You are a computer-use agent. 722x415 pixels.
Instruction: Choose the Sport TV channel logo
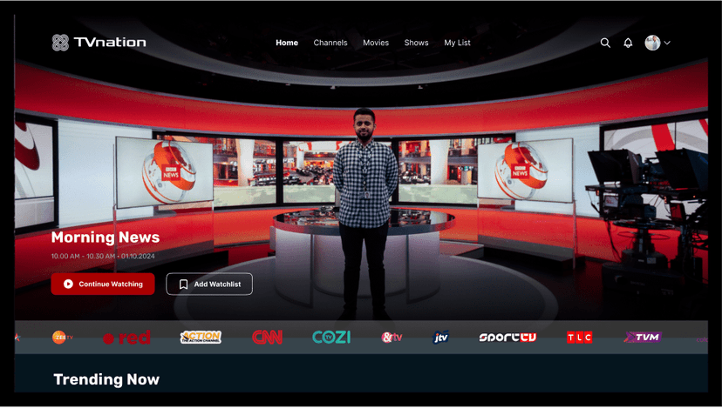507,338
